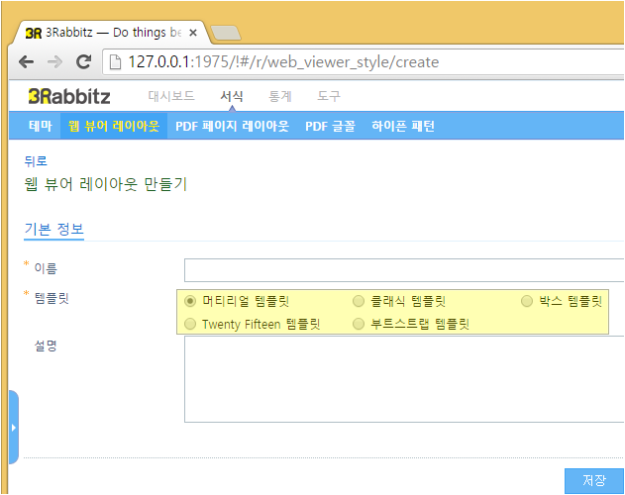Screen dimensions: 625x495
Task: Click the 설명 field label
Action: [x=46, y=346]
